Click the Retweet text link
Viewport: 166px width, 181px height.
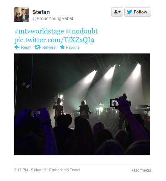click(x=49, y=47)
